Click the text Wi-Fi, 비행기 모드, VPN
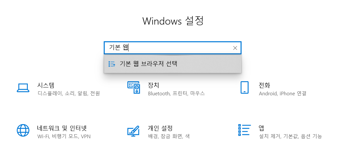The image size is (341, 150). [x=64, y=136]
